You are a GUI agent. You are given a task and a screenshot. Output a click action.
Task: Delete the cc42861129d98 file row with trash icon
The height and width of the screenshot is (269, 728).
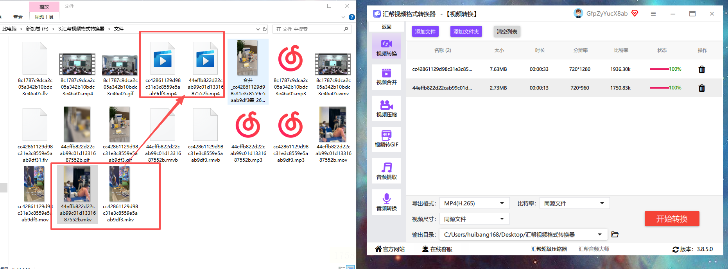tap(702, 69)
